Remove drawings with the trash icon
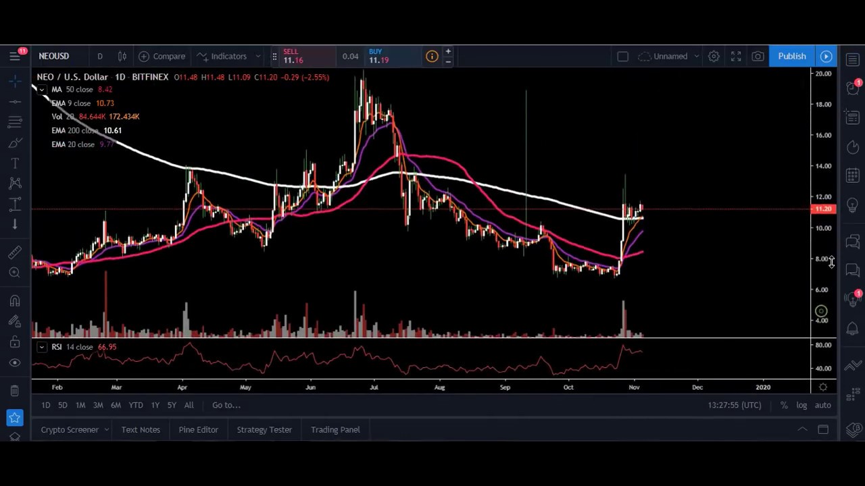865x486 pixels. pyautogui.click(x=15, y=391)
